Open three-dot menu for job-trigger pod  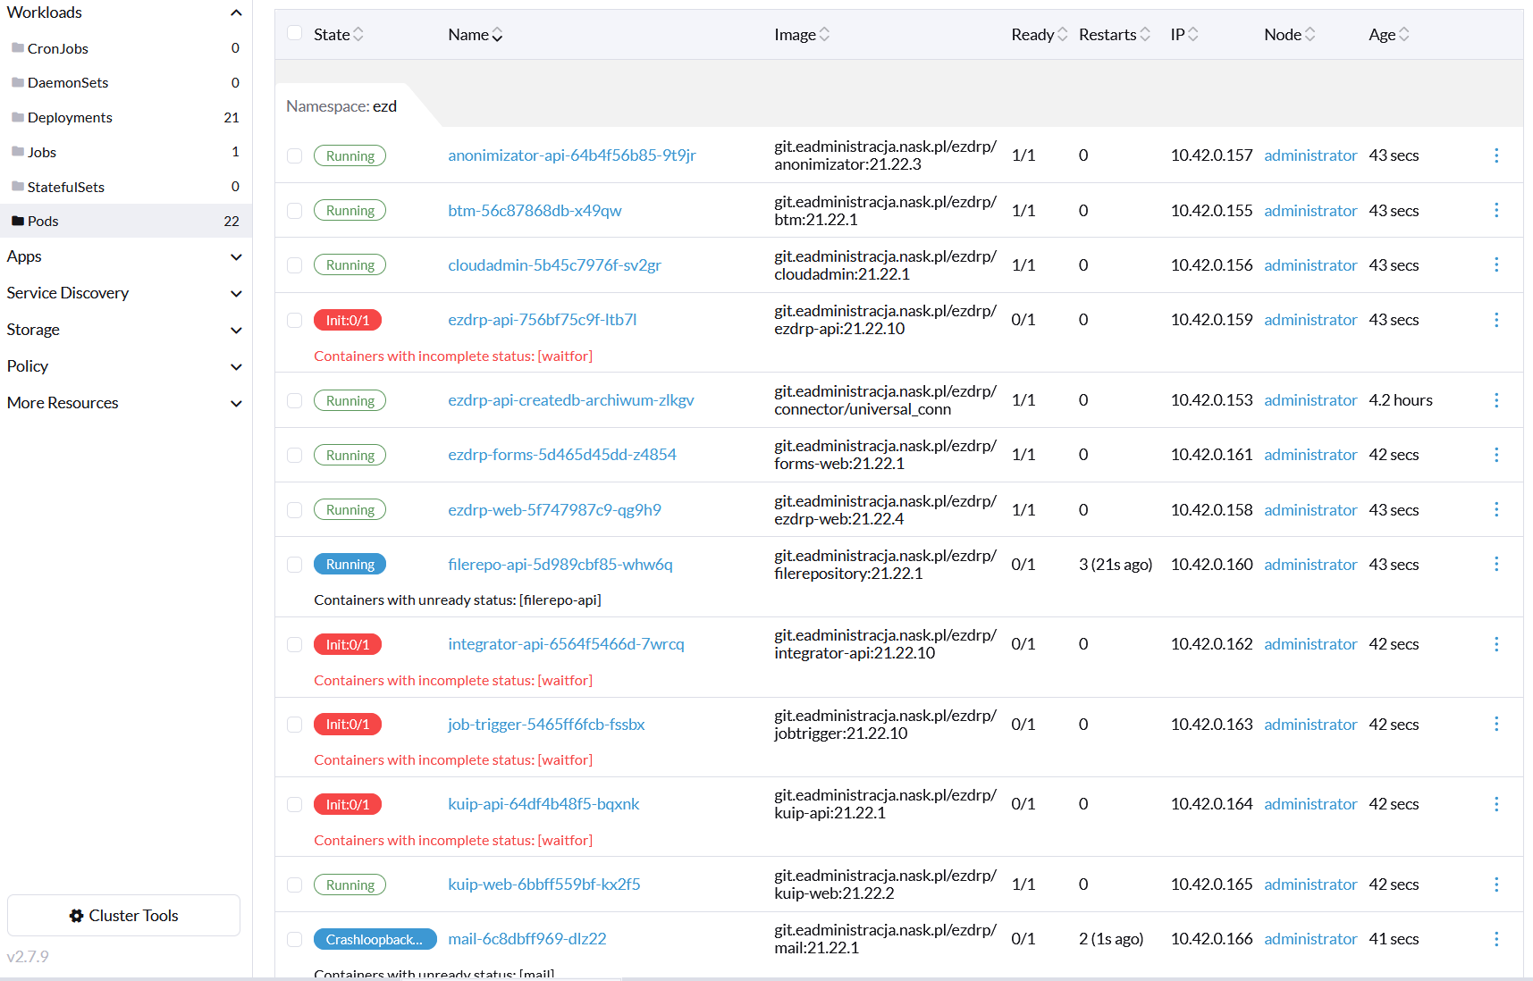1496,724
